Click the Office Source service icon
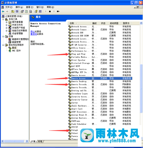 [69, 48]
